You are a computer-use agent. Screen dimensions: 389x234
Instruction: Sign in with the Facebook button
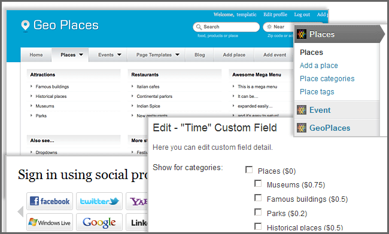pyautogui.click(x=50, y=201)
